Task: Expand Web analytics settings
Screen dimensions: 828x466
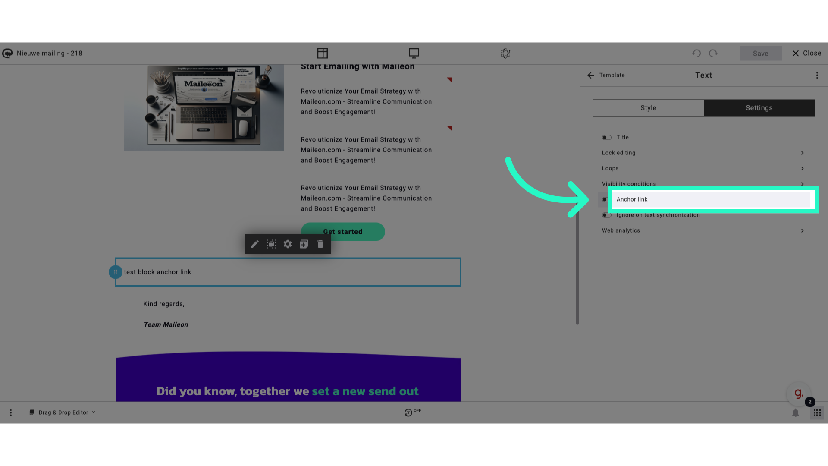Action: (x=703, y=230)
